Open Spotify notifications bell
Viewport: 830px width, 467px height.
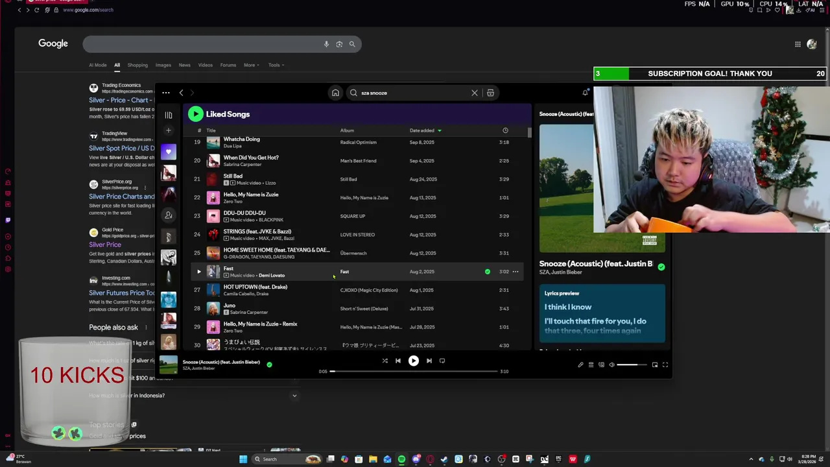[585, 93]
